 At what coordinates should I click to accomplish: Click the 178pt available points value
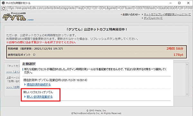(178, 54)
